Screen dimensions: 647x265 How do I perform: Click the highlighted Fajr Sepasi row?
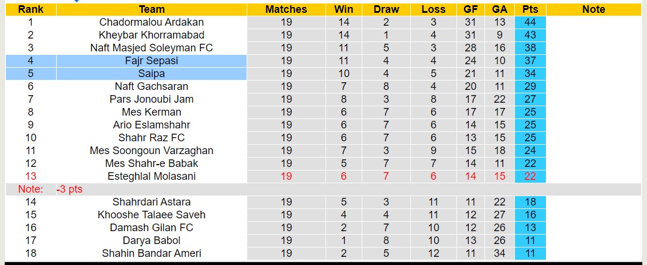tap(151, 61)
